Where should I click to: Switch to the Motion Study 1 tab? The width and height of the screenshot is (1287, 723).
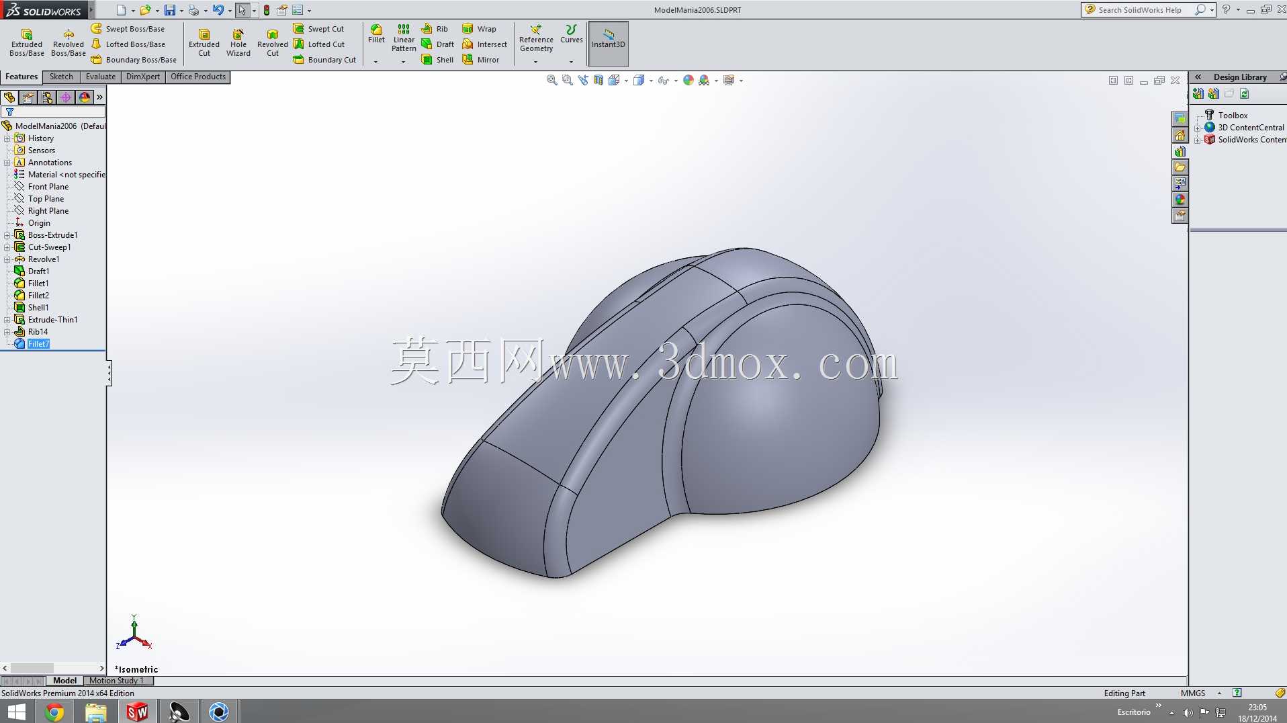[x=116, y=681]
